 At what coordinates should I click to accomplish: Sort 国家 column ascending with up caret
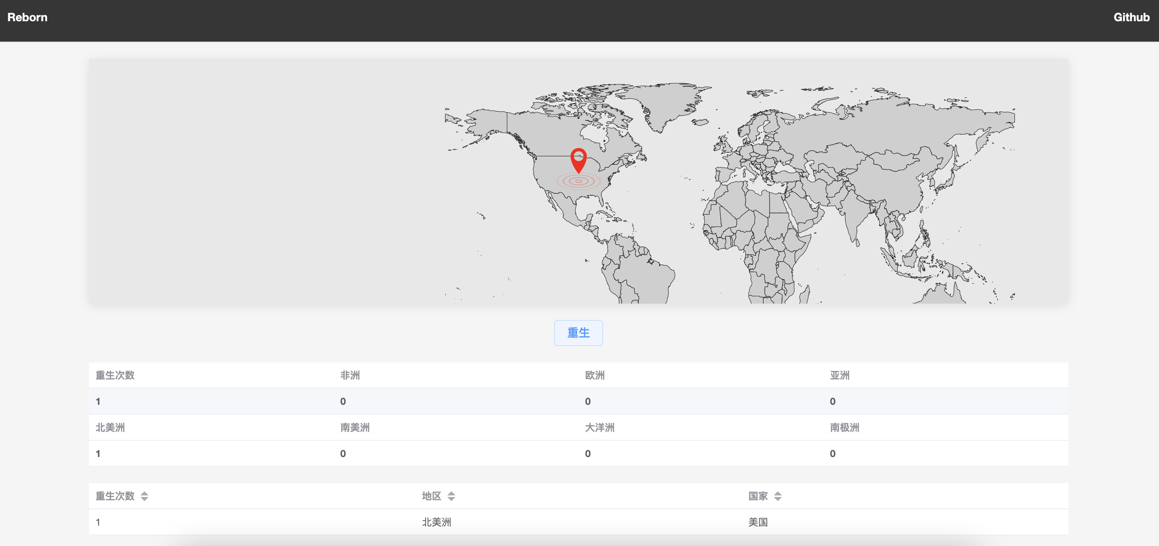click(x=778, y=493)
